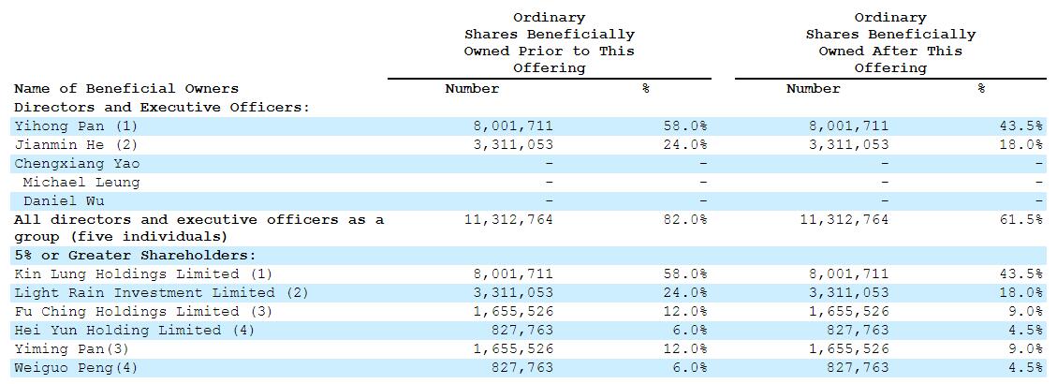Click Kin Lung Holdings' prior-offering 58.0% value
Screen dimensions: 1057x384
(x=684, y=274)
